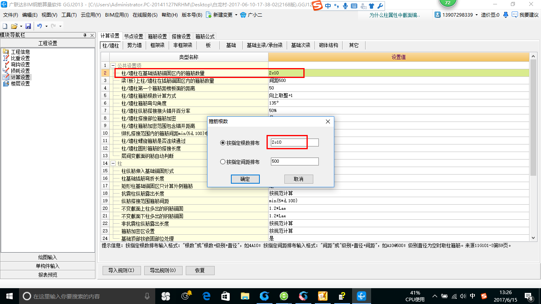Click the 恢复 button
Image resolution: width=541 pixels, height=304 pixels.
point(200,270)
